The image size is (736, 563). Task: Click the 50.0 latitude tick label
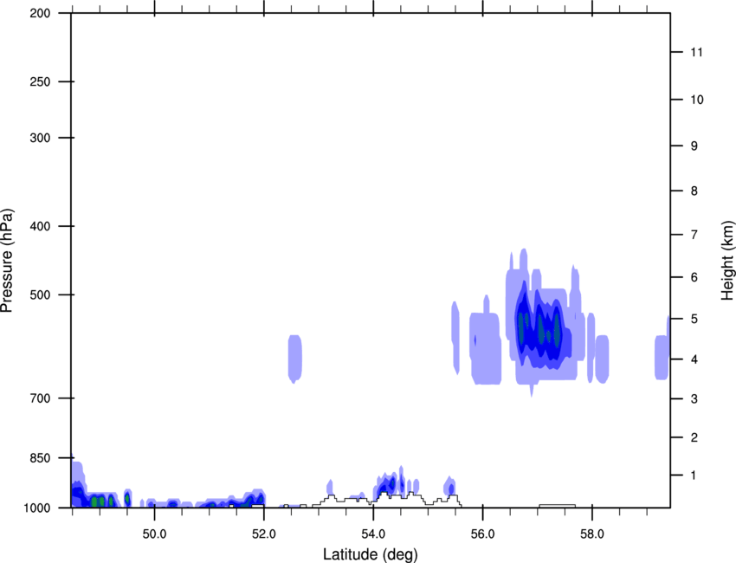pos(154,534)
